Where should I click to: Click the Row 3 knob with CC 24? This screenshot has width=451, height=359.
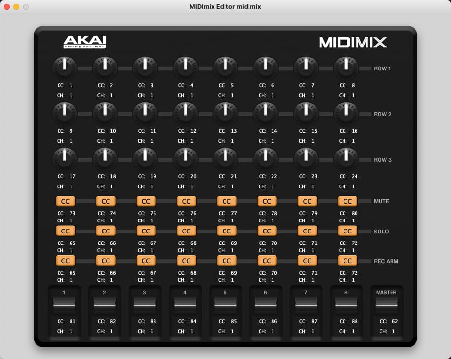pyautogui.click(x=346, y=159)
